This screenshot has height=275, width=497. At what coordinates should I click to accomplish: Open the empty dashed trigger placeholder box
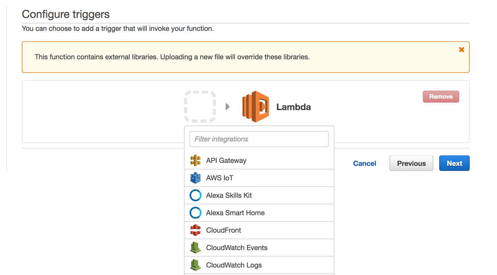click(x=200, y=107)
